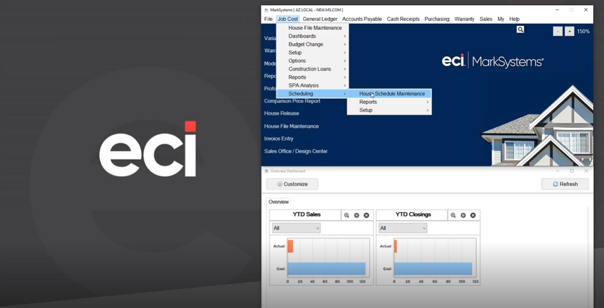Expand the Setup submenu under Job Cost
Image resolution: width=604 pixels, height=308 pixels.
coord(312,52)
